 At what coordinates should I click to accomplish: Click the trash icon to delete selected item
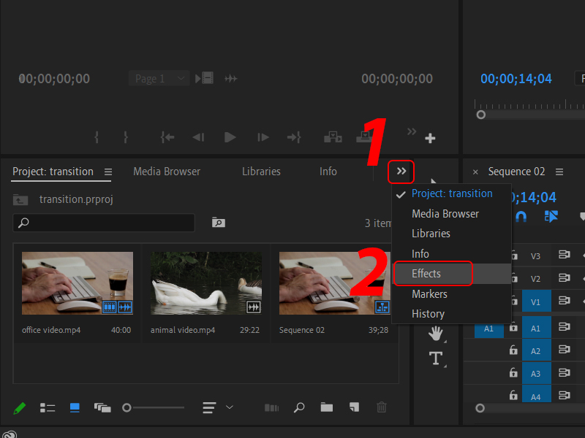382,407
